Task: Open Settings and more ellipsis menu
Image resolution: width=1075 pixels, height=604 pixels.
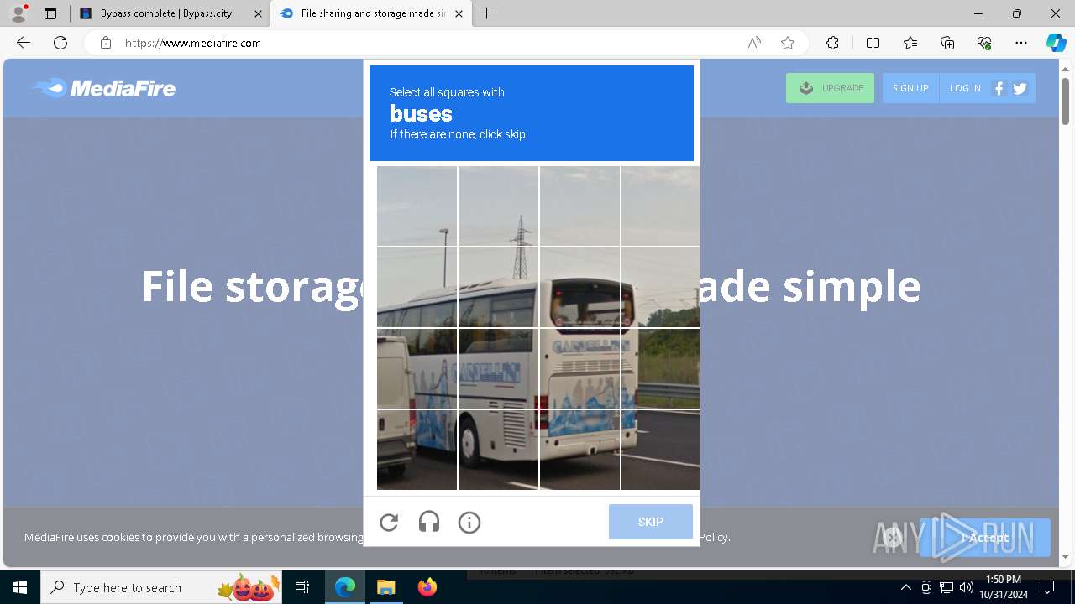Action: [x=1021, y=43]
